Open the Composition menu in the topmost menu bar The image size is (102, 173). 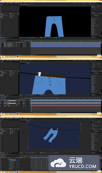6,2
